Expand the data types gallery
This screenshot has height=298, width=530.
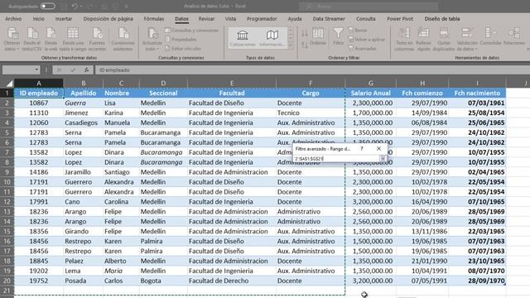tap(291, 46)
